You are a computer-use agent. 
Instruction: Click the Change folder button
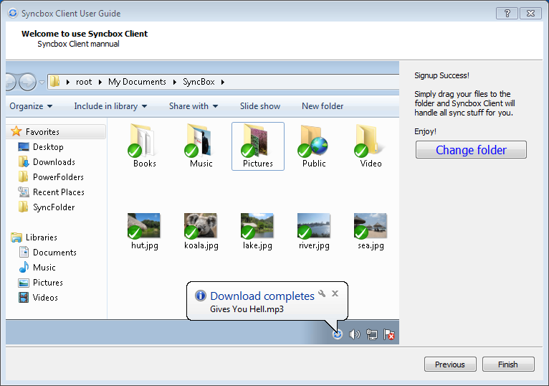coord(471,150)
